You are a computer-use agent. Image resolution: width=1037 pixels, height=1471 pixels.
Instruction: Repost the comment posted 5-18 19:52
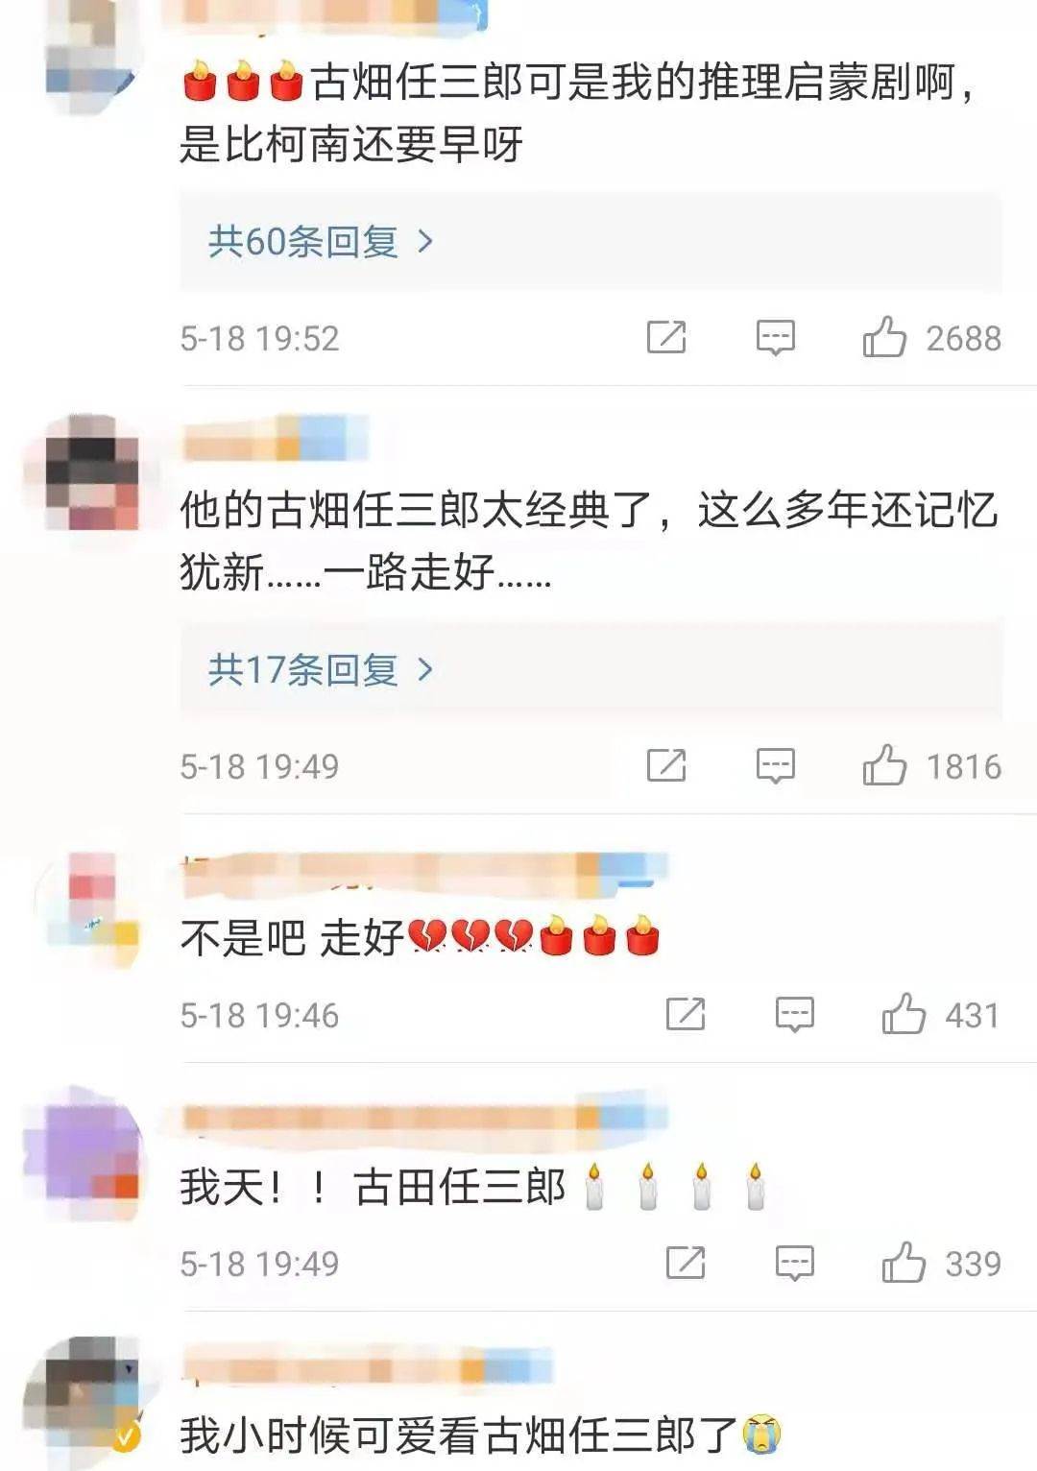pos(666,337)
